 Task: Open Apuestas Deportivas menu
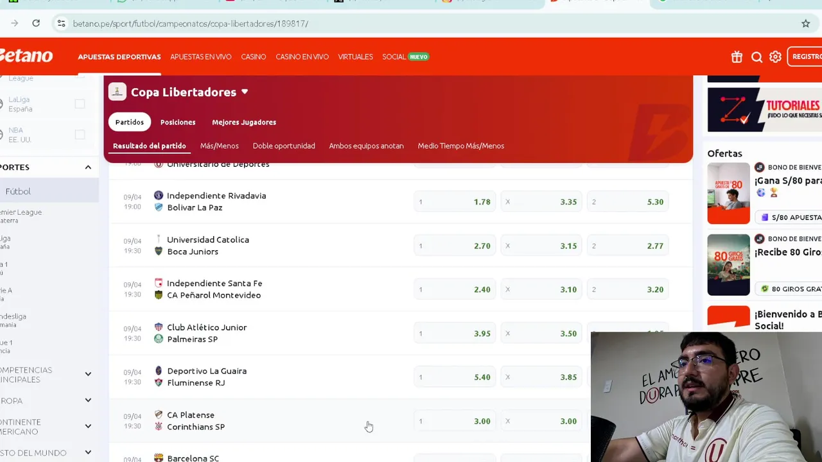[x=119, y=57]
